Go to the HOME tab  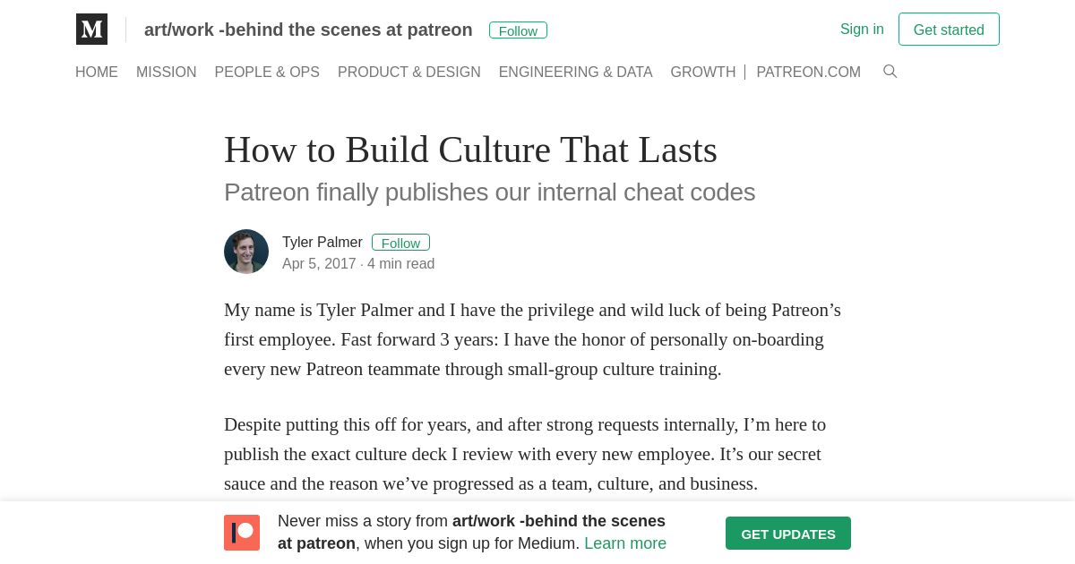point(97,73)
